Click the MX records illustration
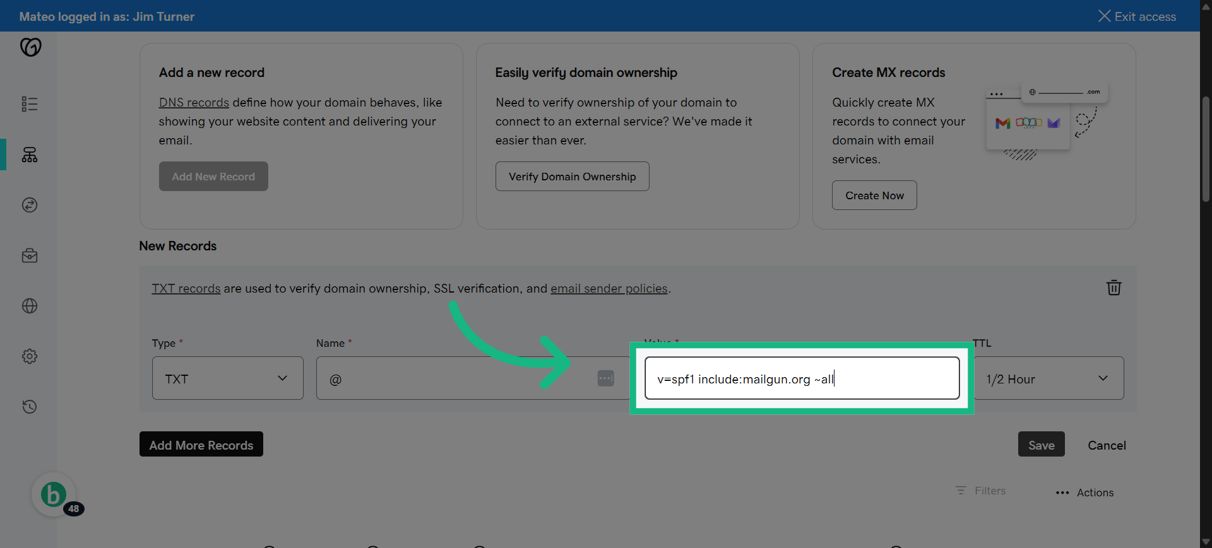Screen dimensions: 1212x548 pos(1047,123)
